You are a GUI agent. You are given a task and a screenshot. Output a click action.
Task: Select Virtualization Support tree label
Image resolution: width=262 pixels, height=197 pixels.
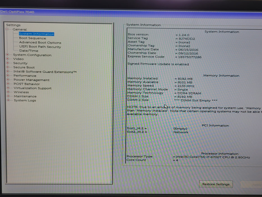33,88
